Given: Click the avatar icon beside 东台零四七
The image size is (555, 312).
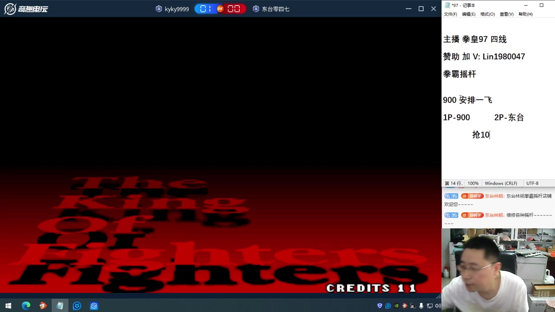Looking at the screenshot, I should (256, 9).
